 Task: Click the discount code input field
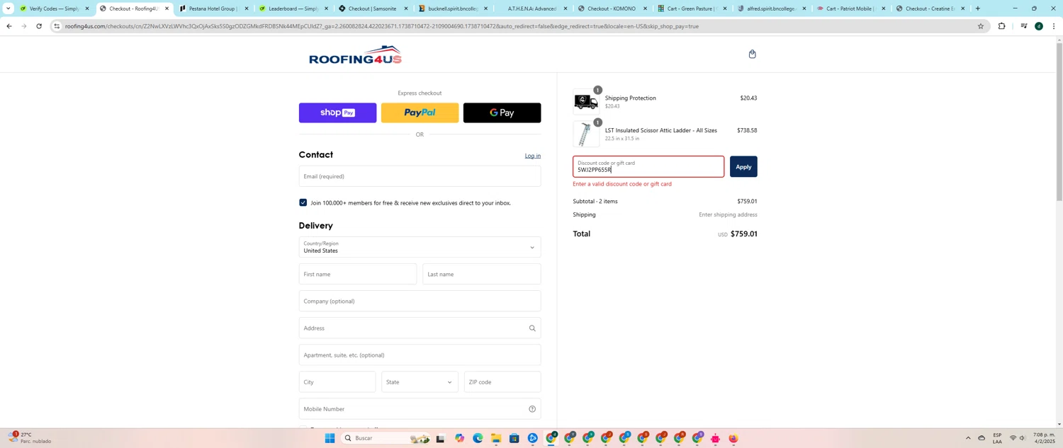648,167
